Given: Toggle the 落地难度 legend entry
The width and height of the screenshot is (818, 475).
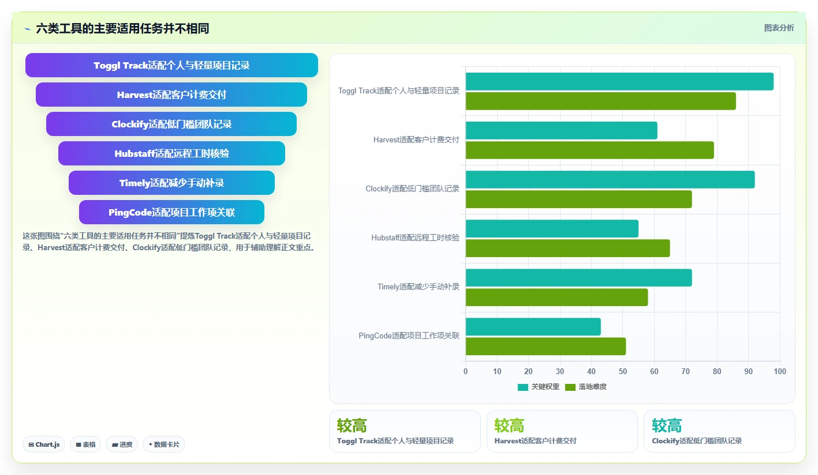Looking at the screenshot, I should tap(586, 387).
